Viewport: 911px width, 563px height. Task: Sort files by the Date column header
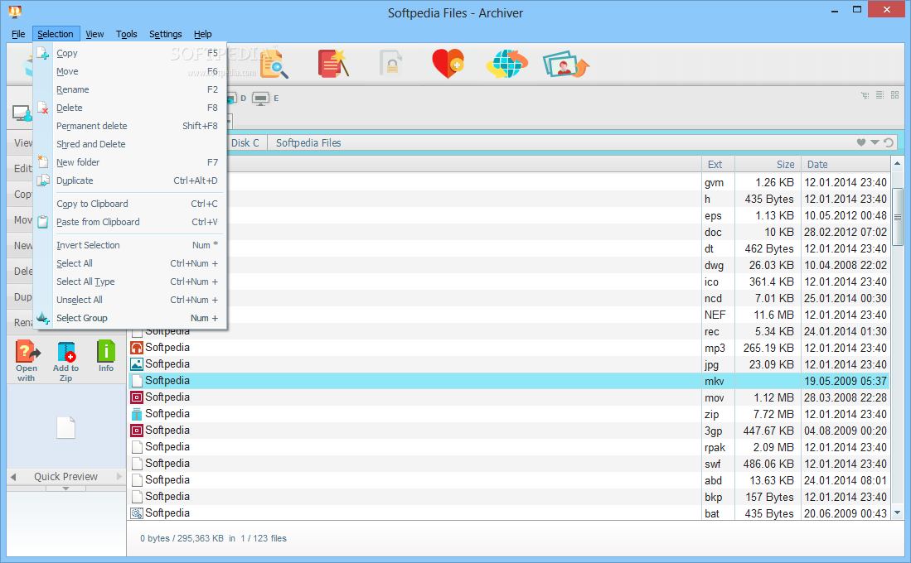pyautogui.click(x=846, y=164)
